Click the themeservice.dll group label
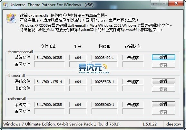 pyautogui.click(x=21, y=52)
